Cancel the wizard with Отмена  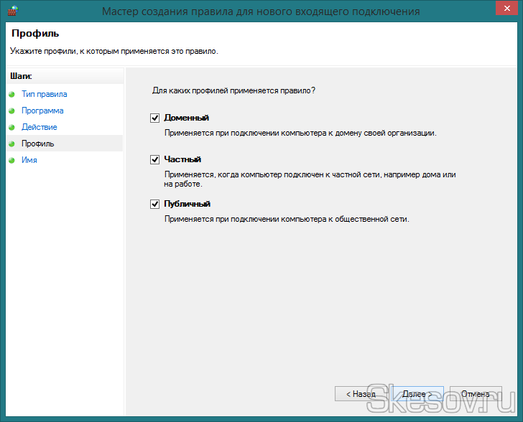coord(475,394)
